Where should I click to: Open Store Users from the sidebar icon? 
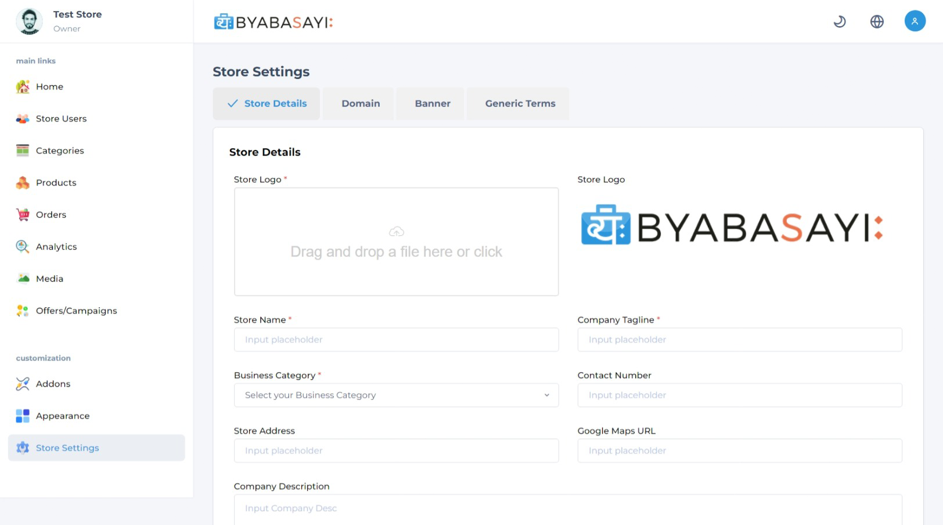[x=23, y=118]
